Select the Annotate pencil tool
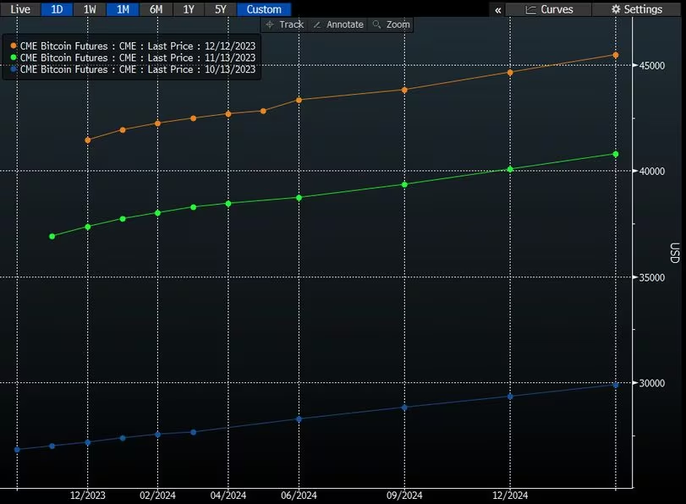 [x=317, y=25]
